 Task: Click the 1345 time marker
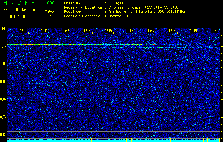pyautogui.click(x=108, y=31)
